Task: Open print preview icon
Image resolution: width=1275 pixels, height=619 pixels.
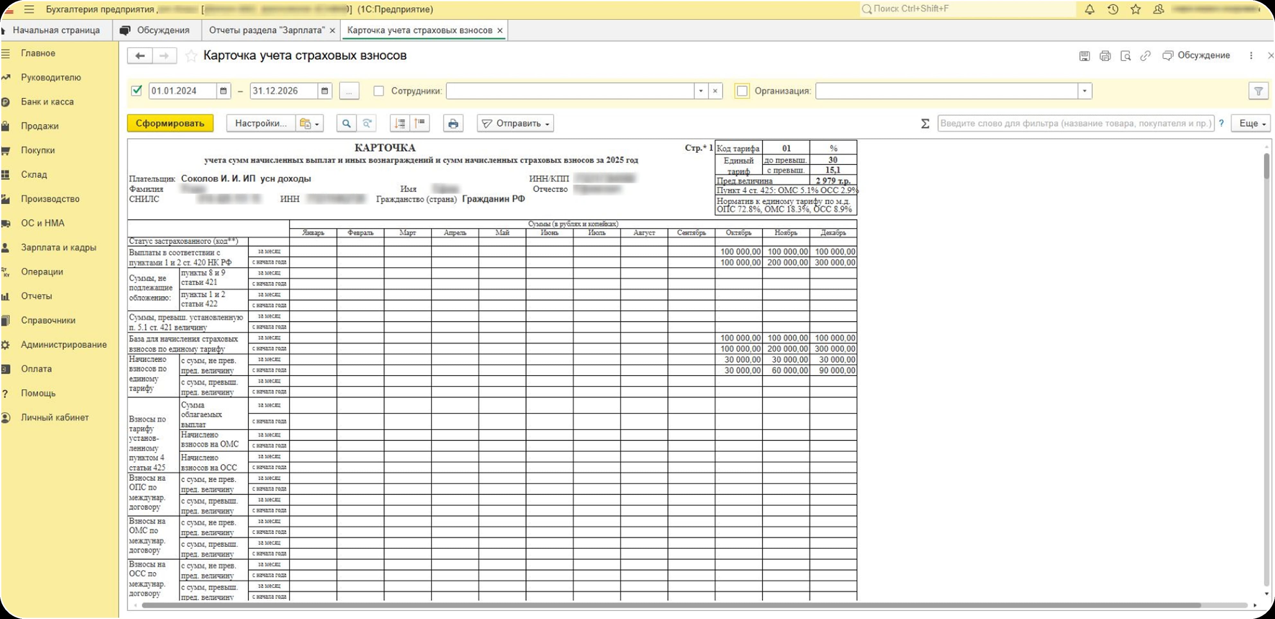Action: pyautogui.click(x=1126, y=56)
